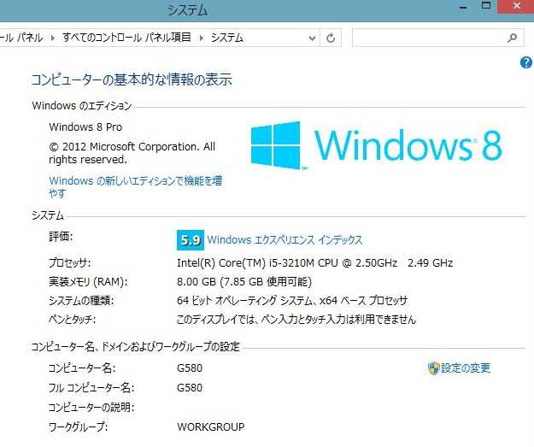Viewport: 534px width, 447px height.
Task: Expand breadcrumb arrow before すべてのコントロール パネル項目
Action: (52, 38)
